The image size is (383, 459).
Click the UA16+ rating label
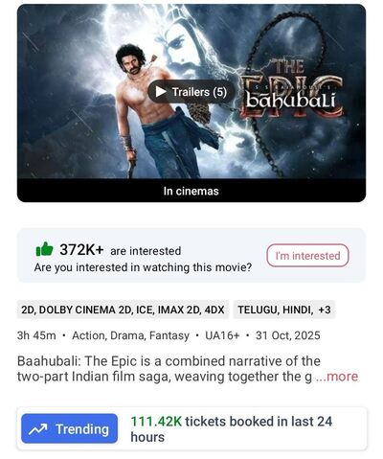click(x=222, y=335)
